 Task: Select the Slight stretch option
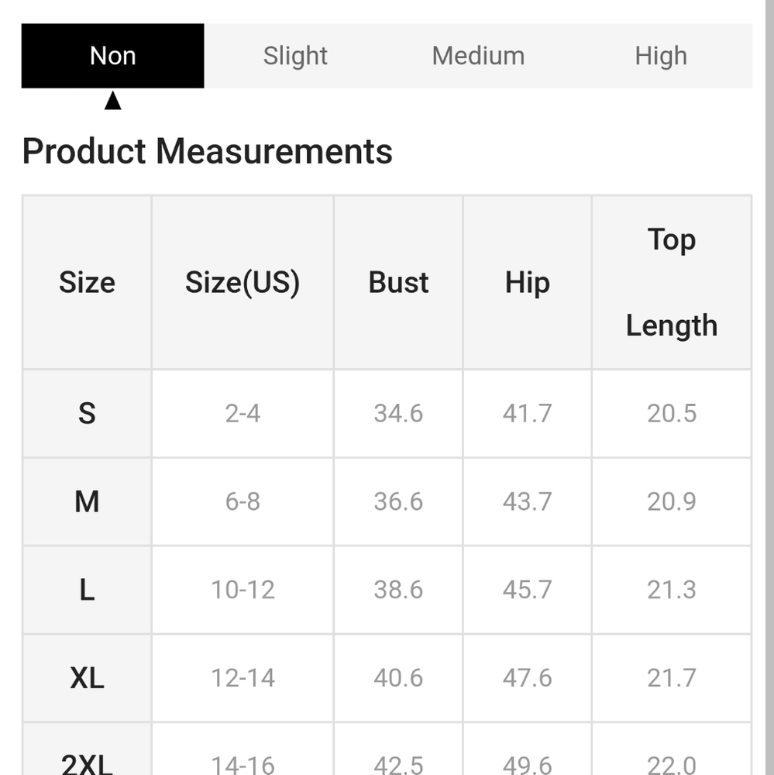pyautogui.click(x=295, y=56)
